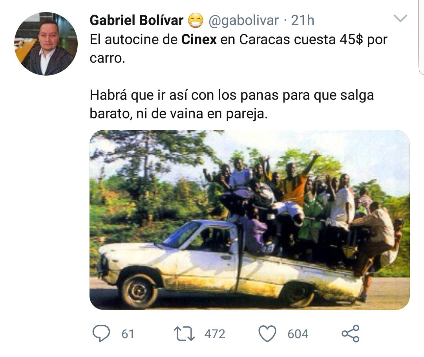Click the scrollbar handle at right edge
This screenshot has height=357, width=424.
click(x=421, y=36)
